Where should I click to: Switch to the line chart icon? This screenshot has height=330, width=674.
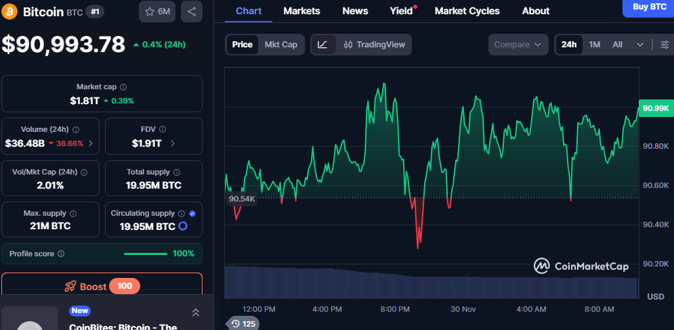[322, 45]
